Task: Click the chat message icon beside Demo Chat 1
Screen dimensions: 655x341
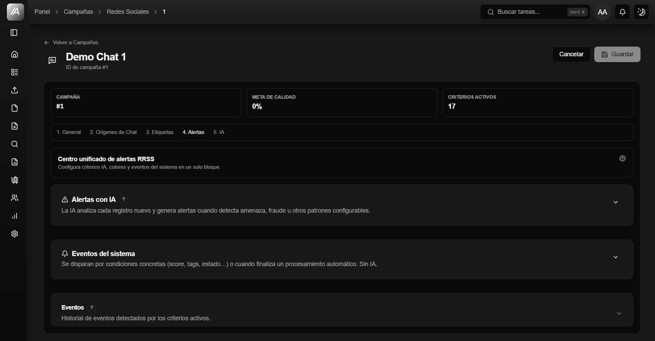Action: point(52,61)
